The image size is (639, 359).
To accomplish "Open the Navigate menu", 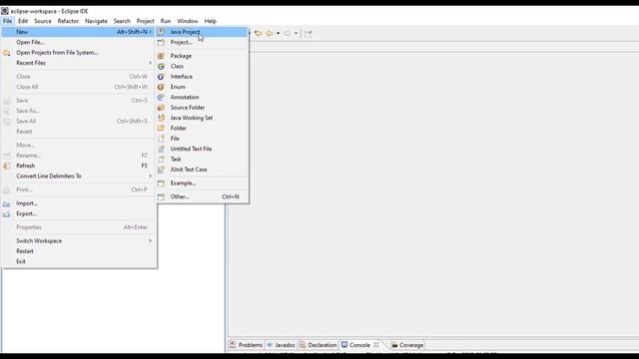I will [x=96, y=21].
